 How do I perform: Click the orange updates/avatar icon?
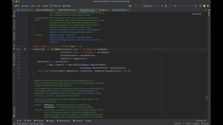205,6
